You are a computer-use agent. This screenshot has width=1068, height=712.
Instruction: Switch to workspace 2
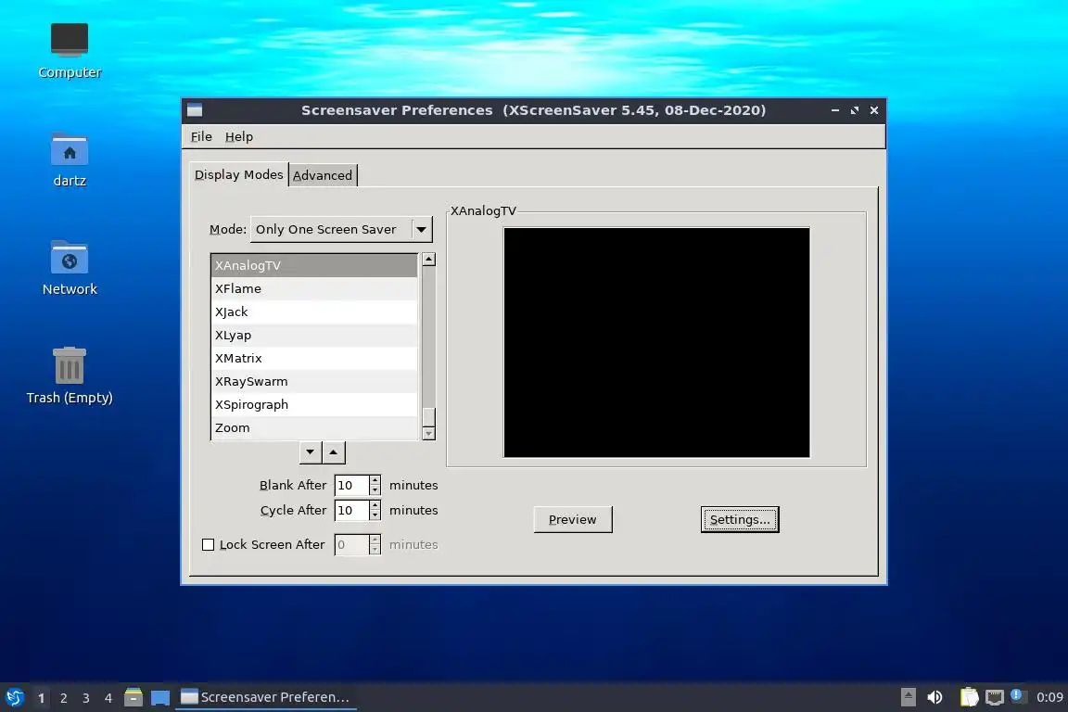63,698
